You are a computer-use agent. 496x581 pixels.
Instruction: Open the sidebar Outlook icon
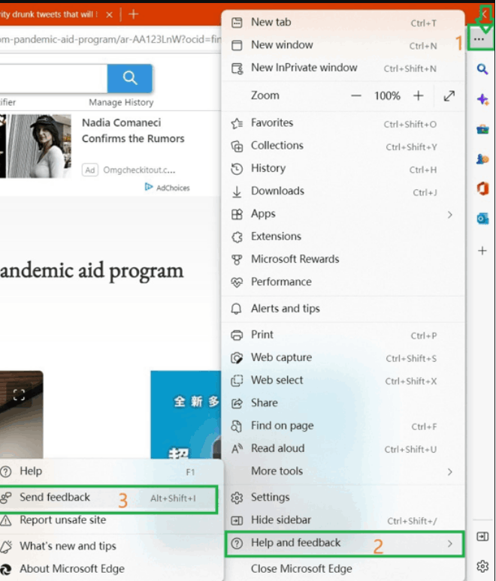click(482, 219)
